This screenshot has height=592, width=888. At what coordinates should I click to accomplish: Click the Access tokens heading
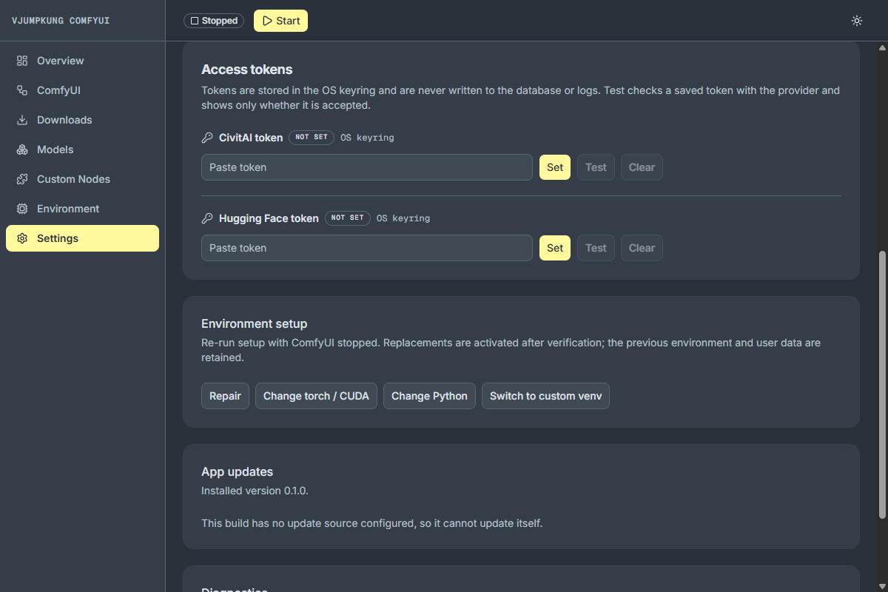(x=247, y=70)
